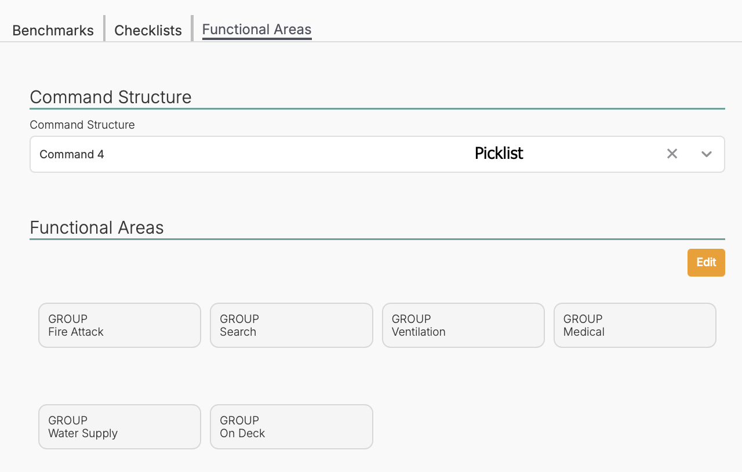742x472 pixels.
Task: Click the small Command Structure field label
Action: (82, 125)
